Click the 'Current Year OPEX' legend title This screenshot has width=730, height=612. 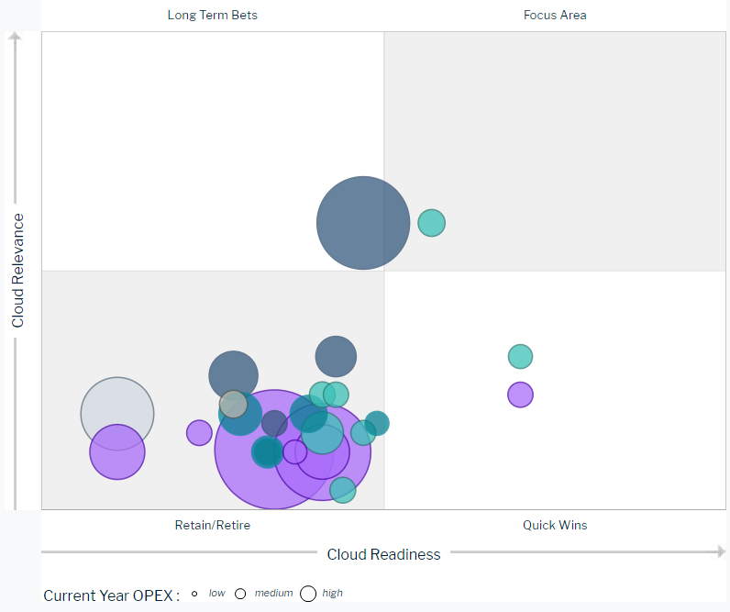tap(110, 595)
